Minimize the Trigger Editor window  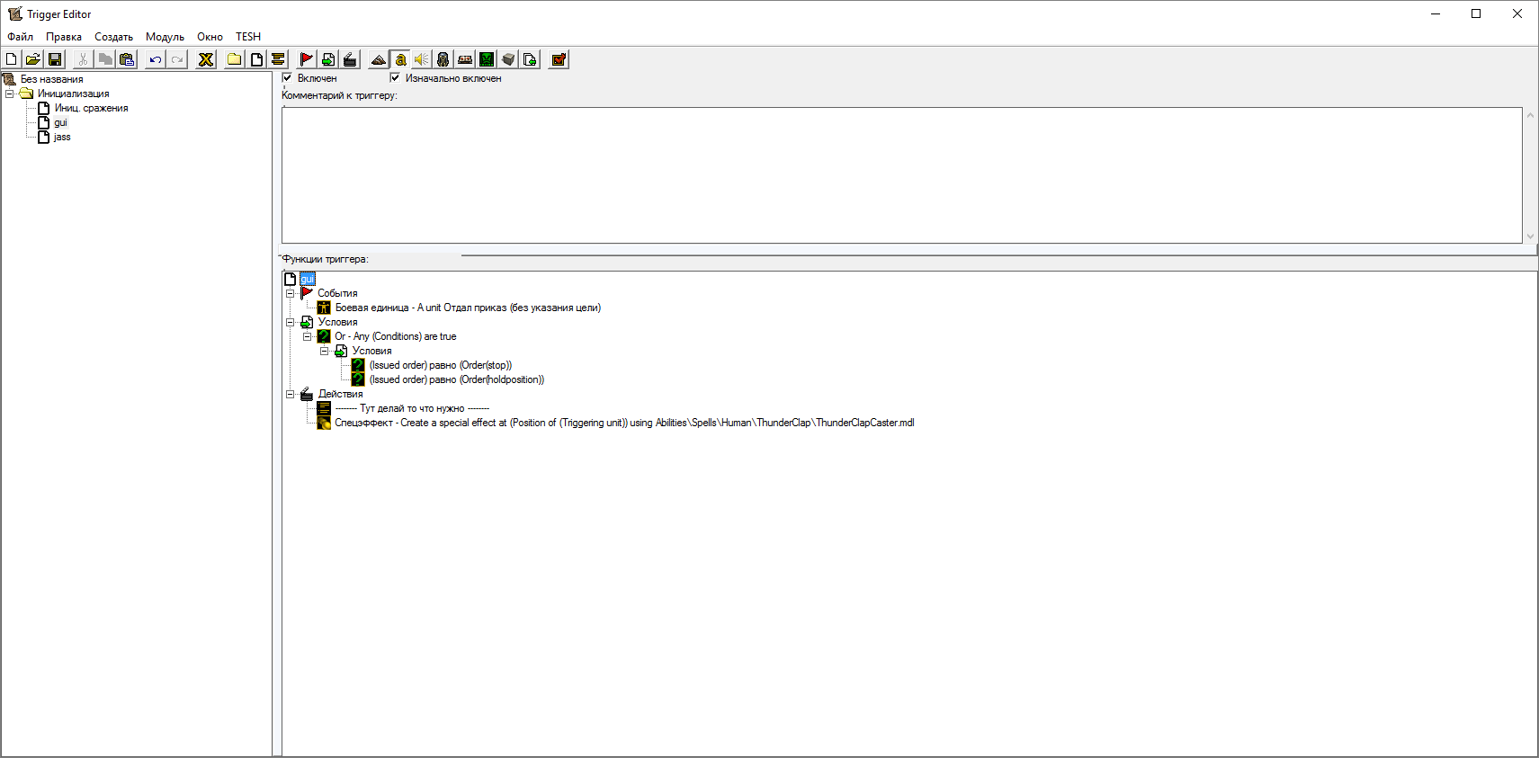(x=1436, y=13)
